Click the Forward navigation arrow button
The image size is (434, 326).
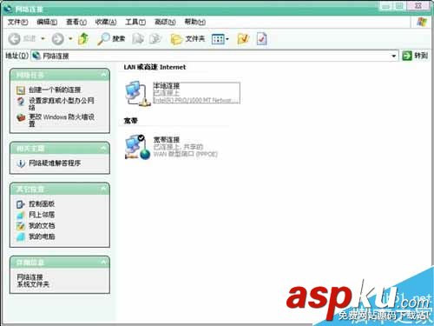point(57,38)
